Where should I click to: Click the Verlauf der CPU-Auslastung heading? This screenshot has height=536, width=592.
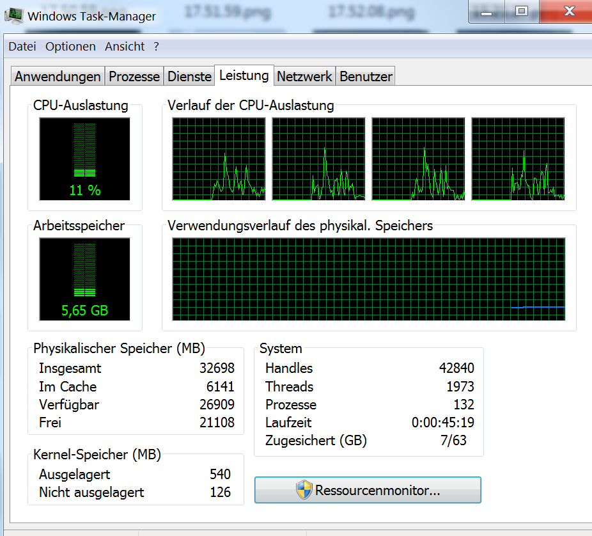(x=251, y=106)
